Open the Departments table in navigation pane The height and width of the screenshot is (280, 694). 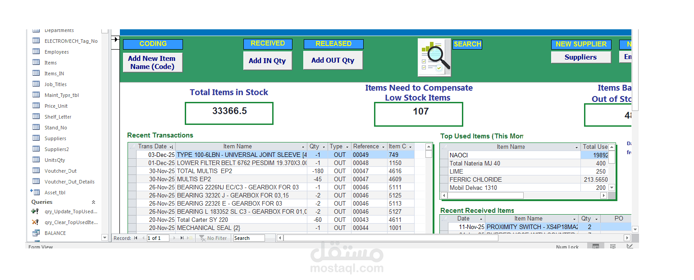[x=59, y=31]
